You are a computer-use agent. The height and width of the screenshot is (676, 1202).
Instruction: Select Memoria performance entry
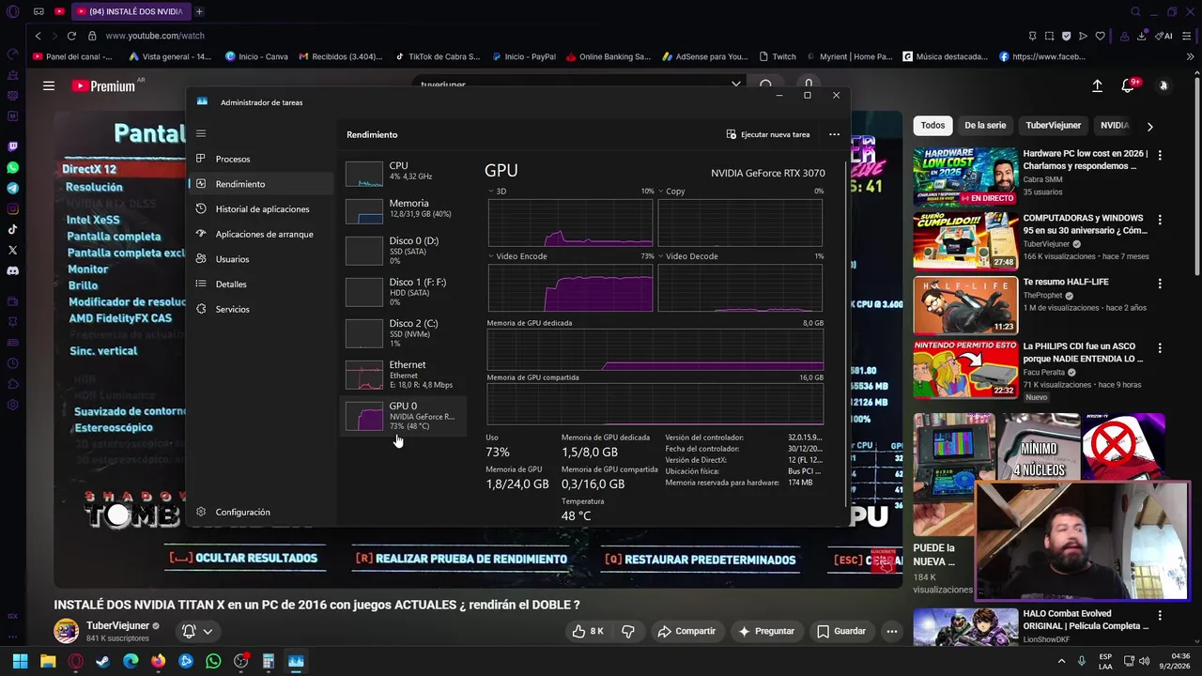[x=403, y=209]
